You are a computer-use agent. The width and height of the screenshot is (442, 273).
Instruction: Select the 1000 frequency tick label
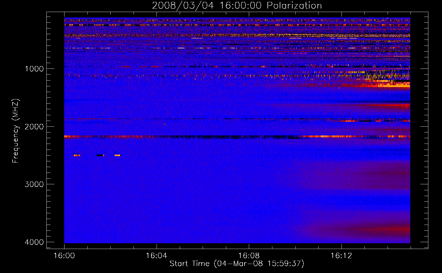34,69
